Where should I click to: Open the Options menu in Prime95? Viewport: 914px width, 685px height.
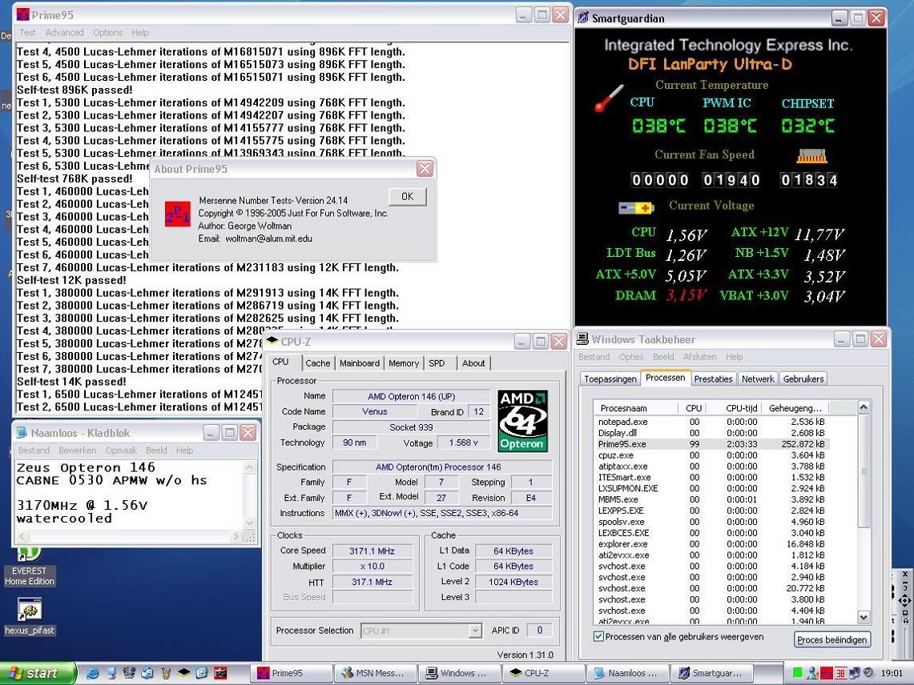[108, 33]
